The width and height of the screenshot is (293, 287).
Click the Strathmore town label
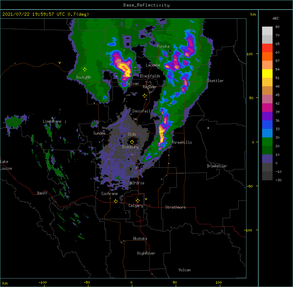coord(175,207)
